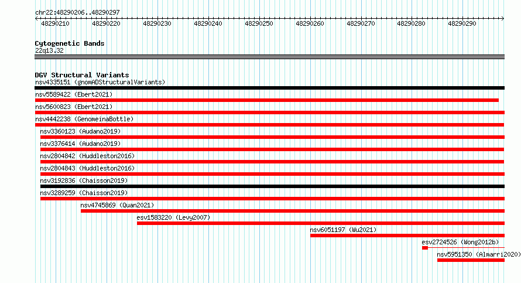Open nsv3192836 (Chaisson2019) label
Viewport: 521px width, 283px height.
pyautogui.click(x=84, y=180)
